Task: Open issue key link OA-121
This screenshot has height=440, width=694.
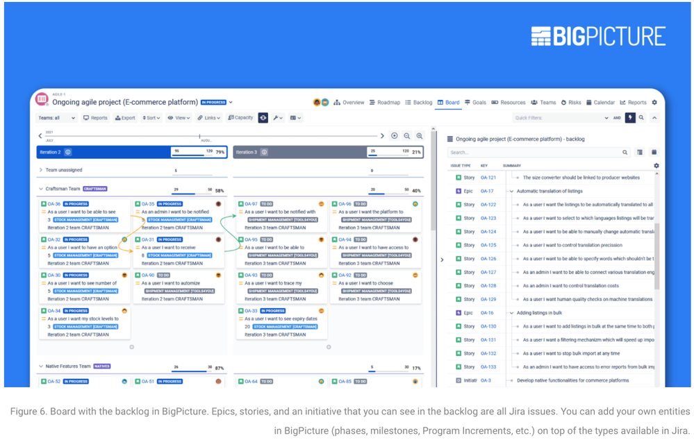Action: click(x=488, y=178)
